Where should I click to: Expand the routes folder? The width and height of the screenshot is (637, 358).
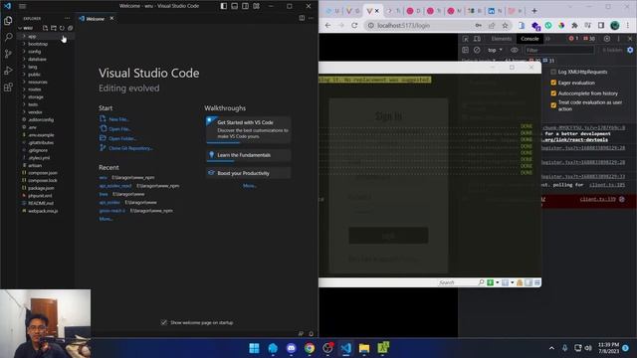46,89
